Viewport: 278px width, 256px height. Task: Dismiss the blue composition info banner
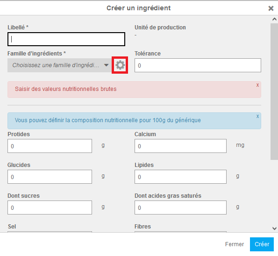pyautogui.click(x=257, y=116)
